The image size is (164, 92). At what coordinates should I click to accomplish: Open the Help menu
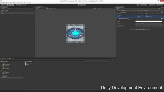point(30,3)
